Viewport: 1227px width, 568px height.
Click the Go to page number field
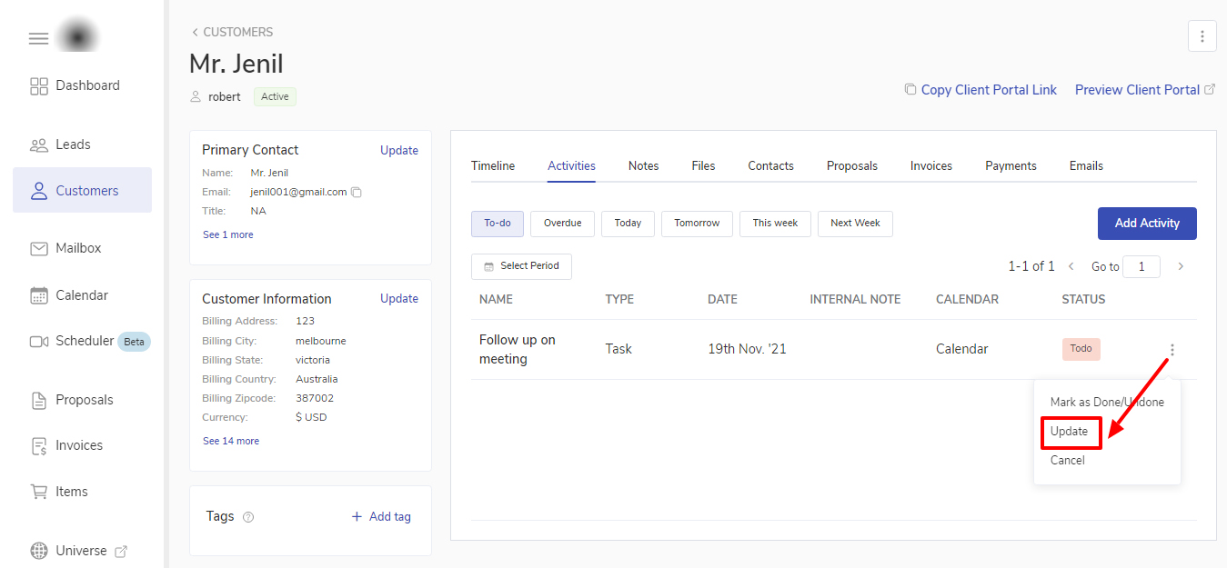click(x=1141, y=266)
